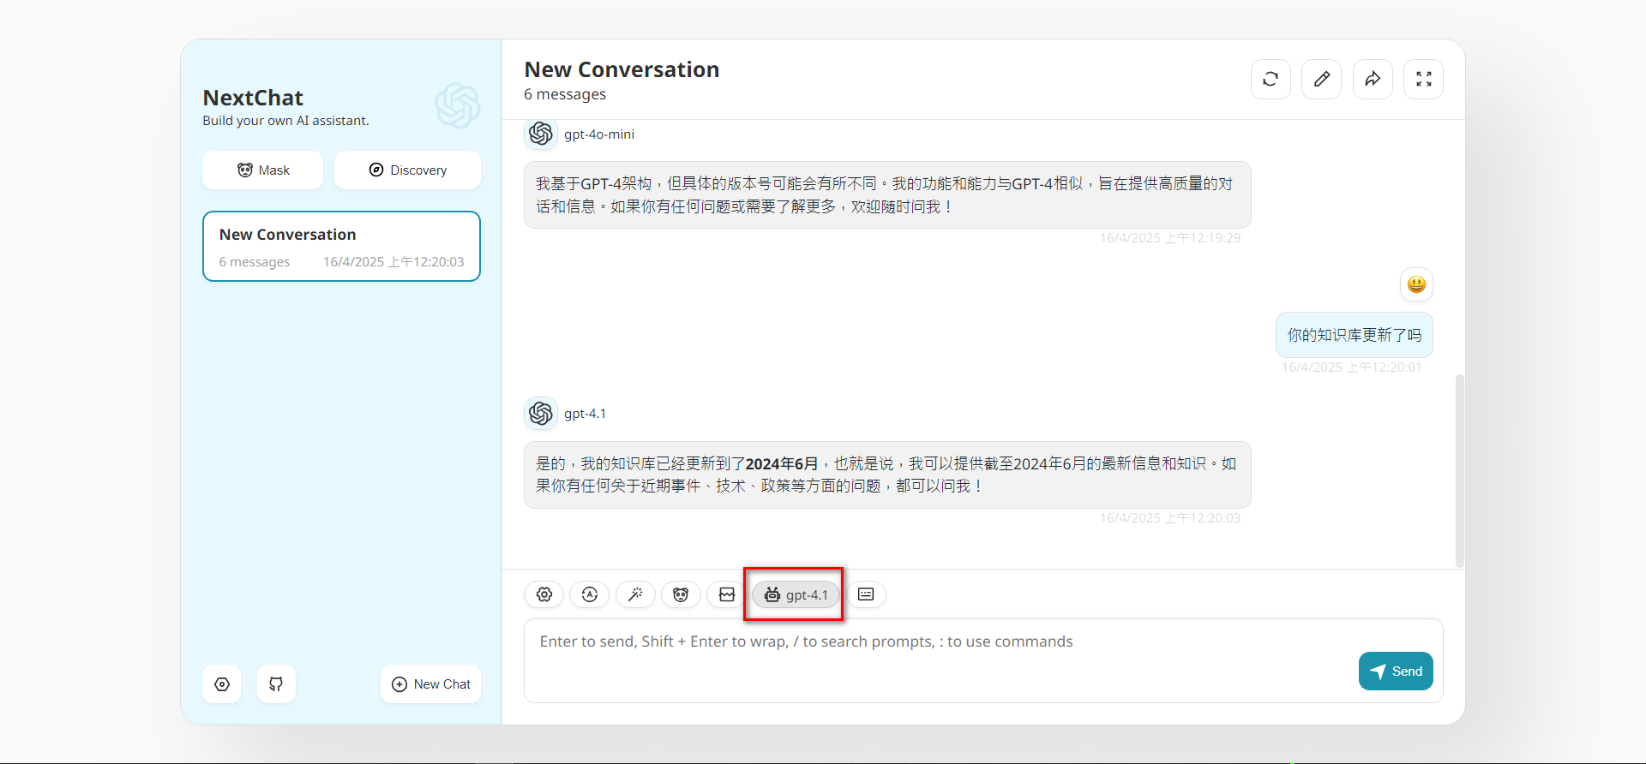Click the "6 messages" subtitle under the header title
Screen dimensions: 1646x764
point(565,94)
